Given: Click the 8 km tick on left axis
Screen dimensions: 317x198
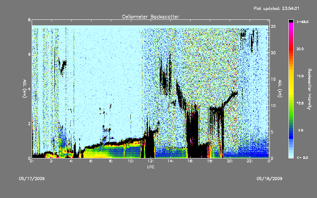Looking at the screenshot, I should pyautogui.click(x=29, y=20).
